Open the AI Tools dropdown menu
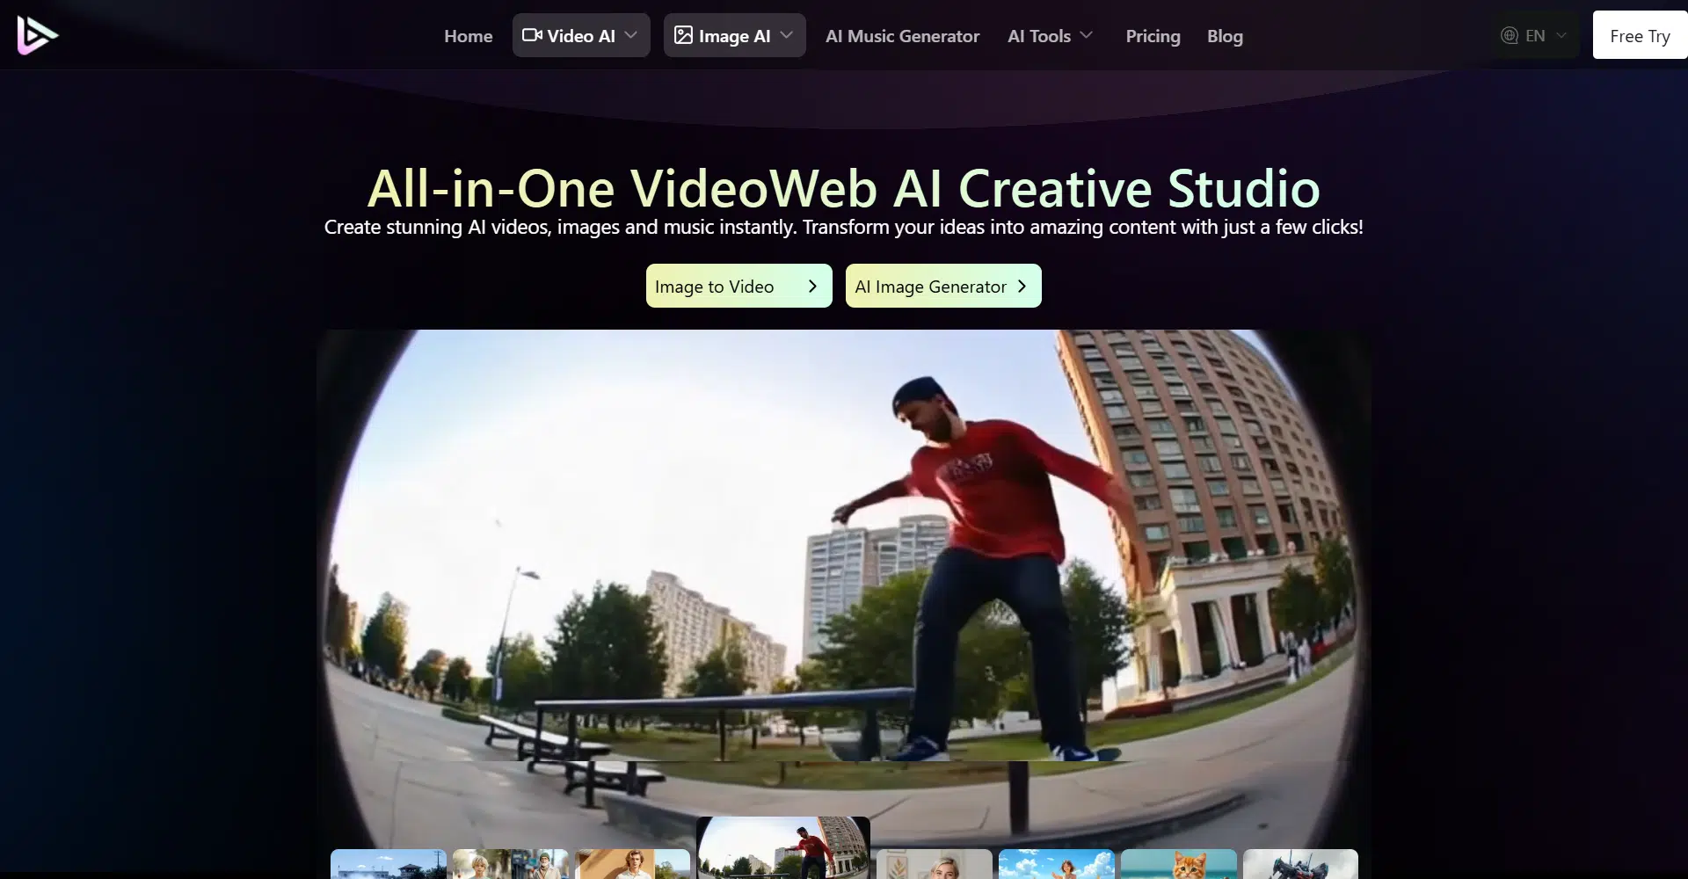Screen dimensions: 1688x879 click(x=1050, y=36)
